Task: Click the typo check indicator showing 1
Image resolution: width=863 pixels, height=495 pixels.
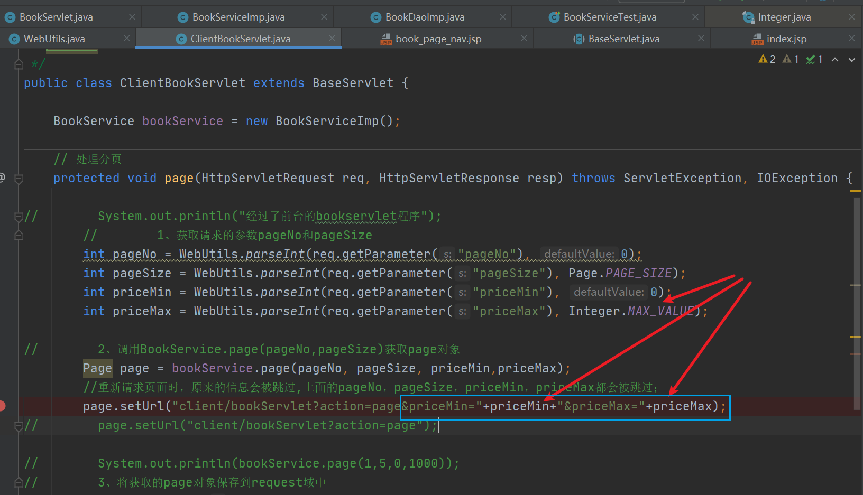Action: [814, 59]
